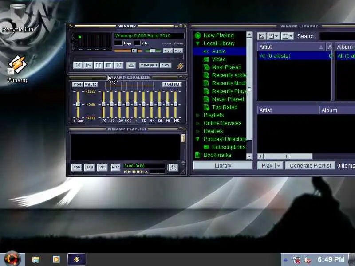Toggle equalizer ON button

pyautogui.click(x=78, y=84)
